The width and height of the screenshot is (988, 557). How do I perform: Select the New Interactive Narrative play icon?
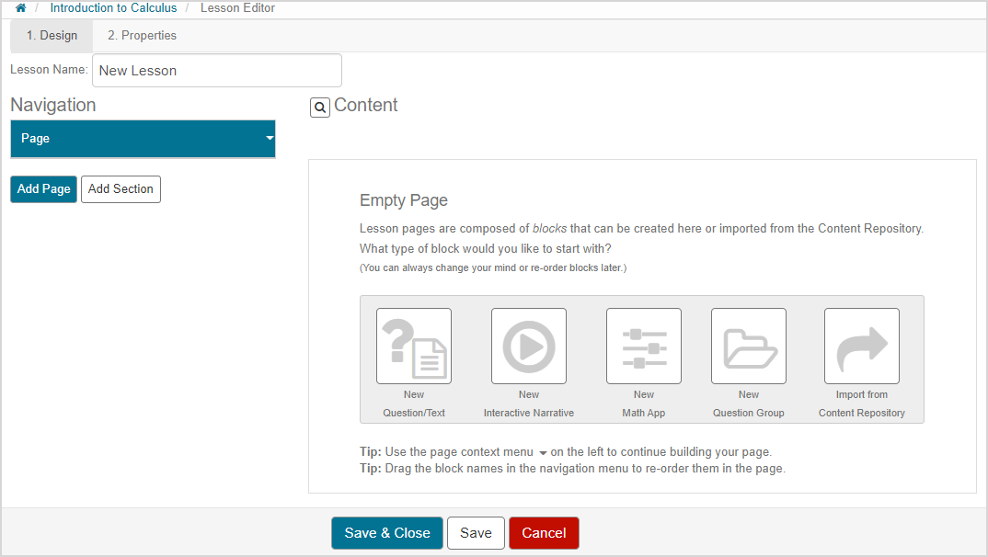coord(529,346)
